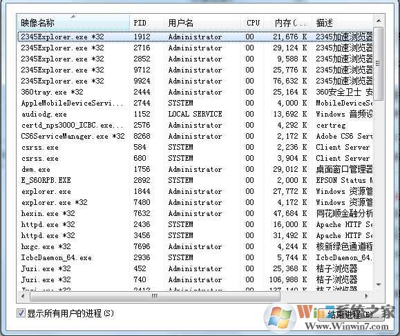The width and height of the screenshot is (400, 336).
Task: Sort by PID column header
Action: click(146, 23)
